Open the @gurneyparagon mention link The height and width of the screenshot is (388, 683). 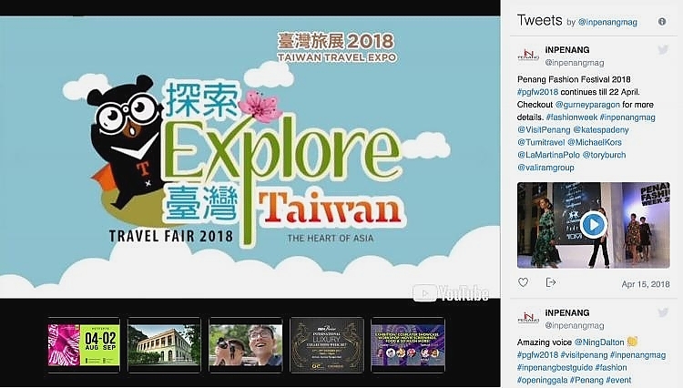pyautogui.click(x=587, y=105)
